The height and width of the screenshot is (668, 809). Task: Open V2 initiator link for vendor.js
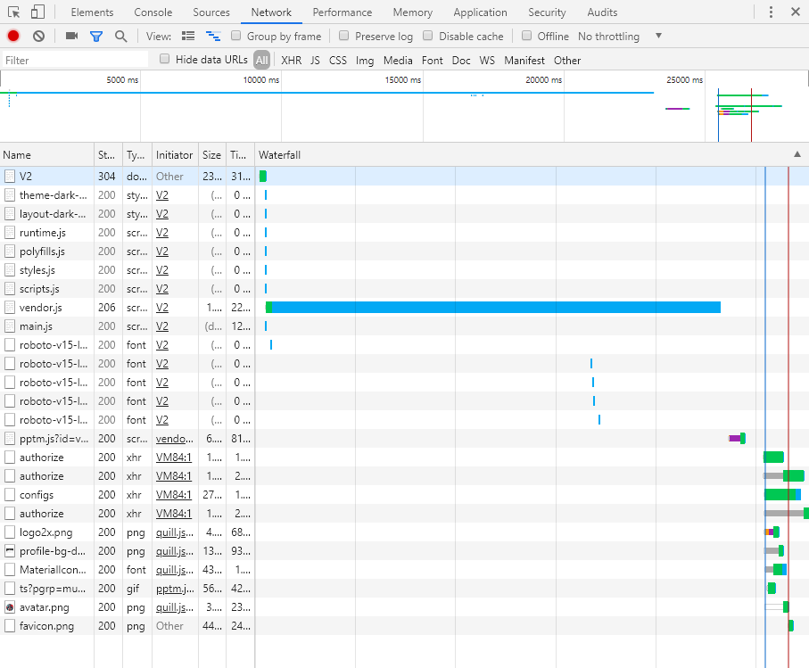162,308
